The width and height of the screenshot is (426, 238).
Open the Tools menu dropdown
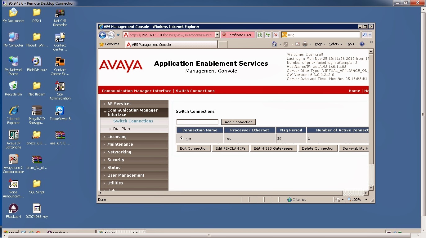coord(352,44)
